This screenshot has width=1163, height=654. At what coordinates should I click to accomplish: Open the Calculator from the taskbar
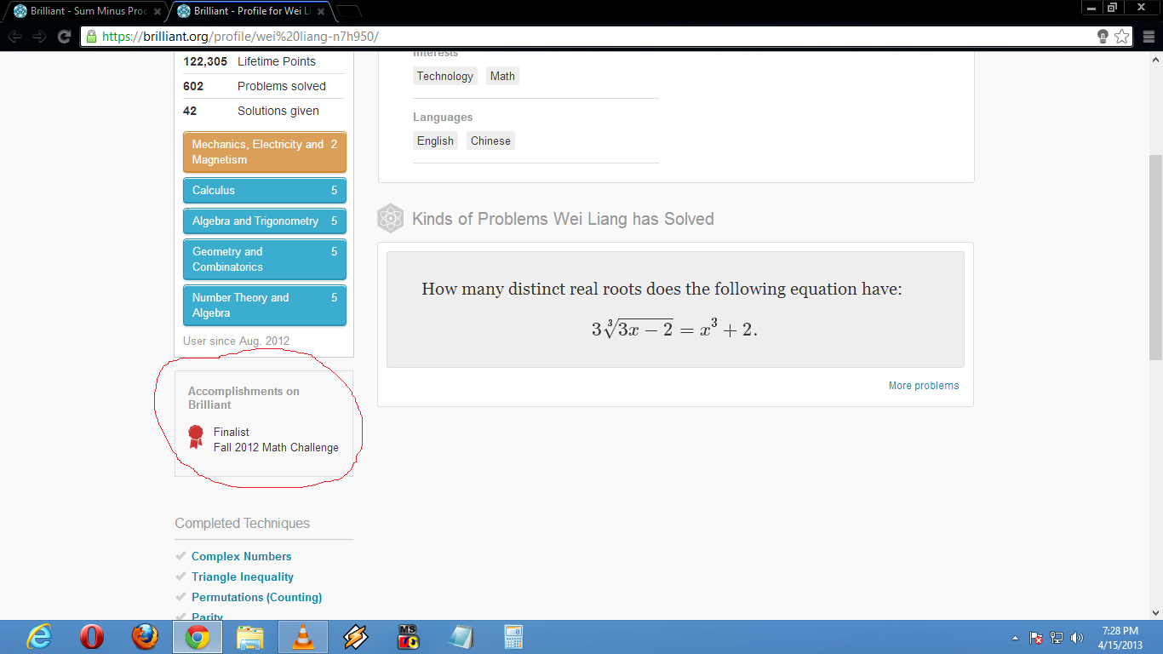coord(513,637)
